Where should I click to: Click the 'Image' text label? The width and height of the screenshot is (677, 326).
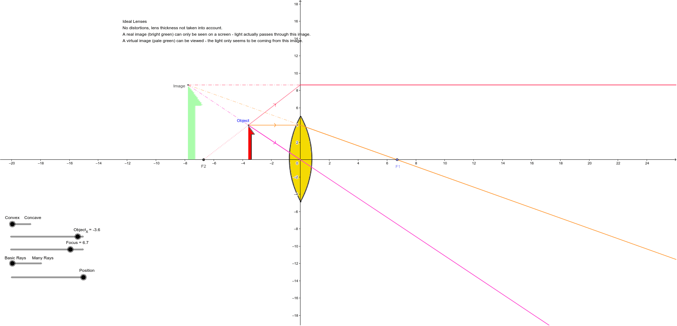click(x=179, y=86)
